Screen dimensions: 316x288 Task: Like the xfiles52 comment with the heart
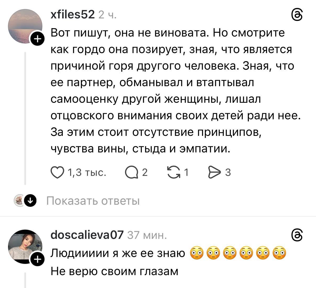[x=57, y=172]
